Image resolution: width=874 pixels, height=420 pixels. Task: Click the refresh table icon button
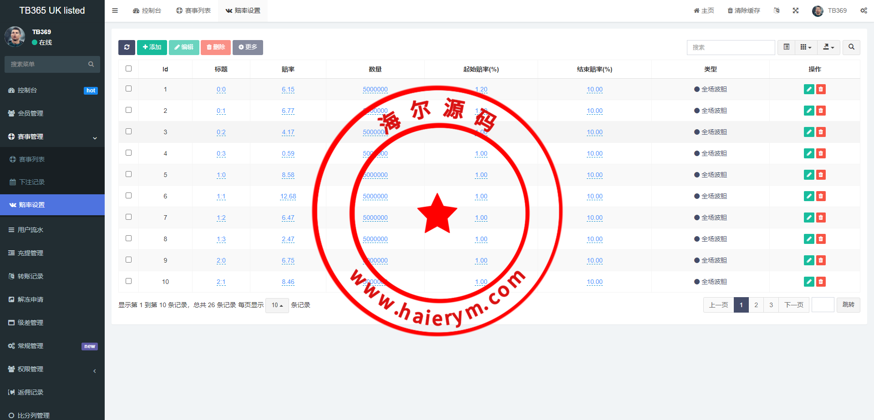coord(127,47)
